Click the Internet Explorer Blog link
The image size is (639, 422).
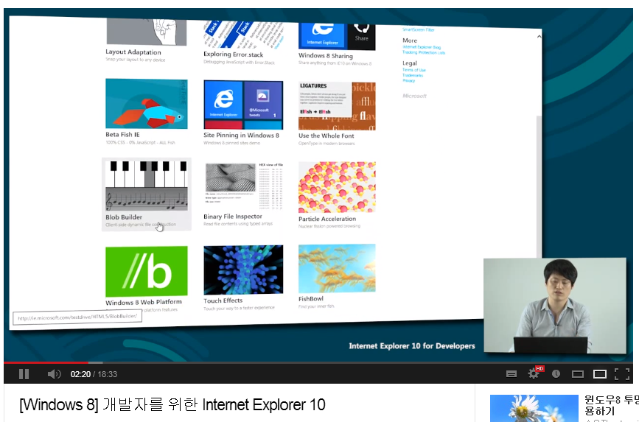click(x=422, y=47)
